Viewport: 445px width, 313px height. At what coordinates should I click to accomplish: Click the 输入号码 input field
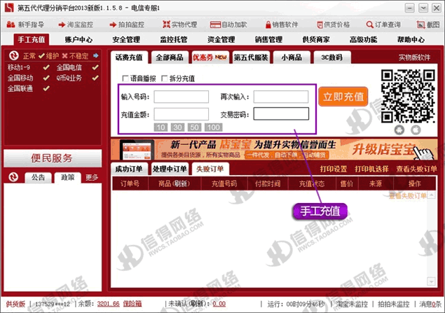181,97
